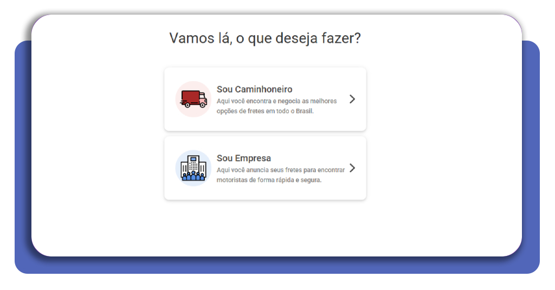555x290 pixels.
Task: Click the heading "Vamos lá, o que deseja fazer?"
Action: [265, 38]
